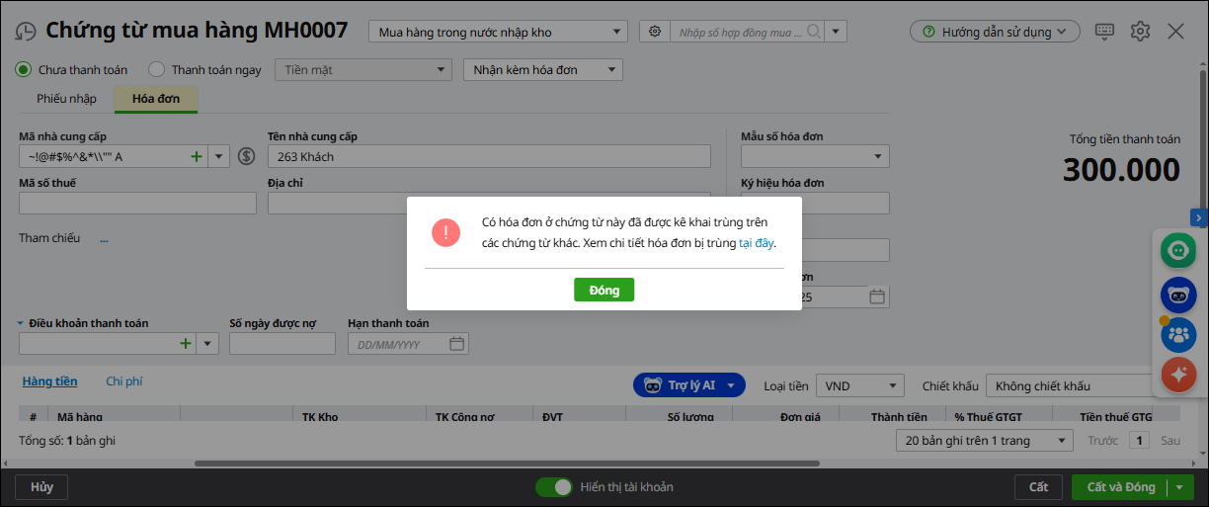The width and height of the screenshot is (1209, 507).
Task: Add new supplier with green plus
Action: (196, 156)
